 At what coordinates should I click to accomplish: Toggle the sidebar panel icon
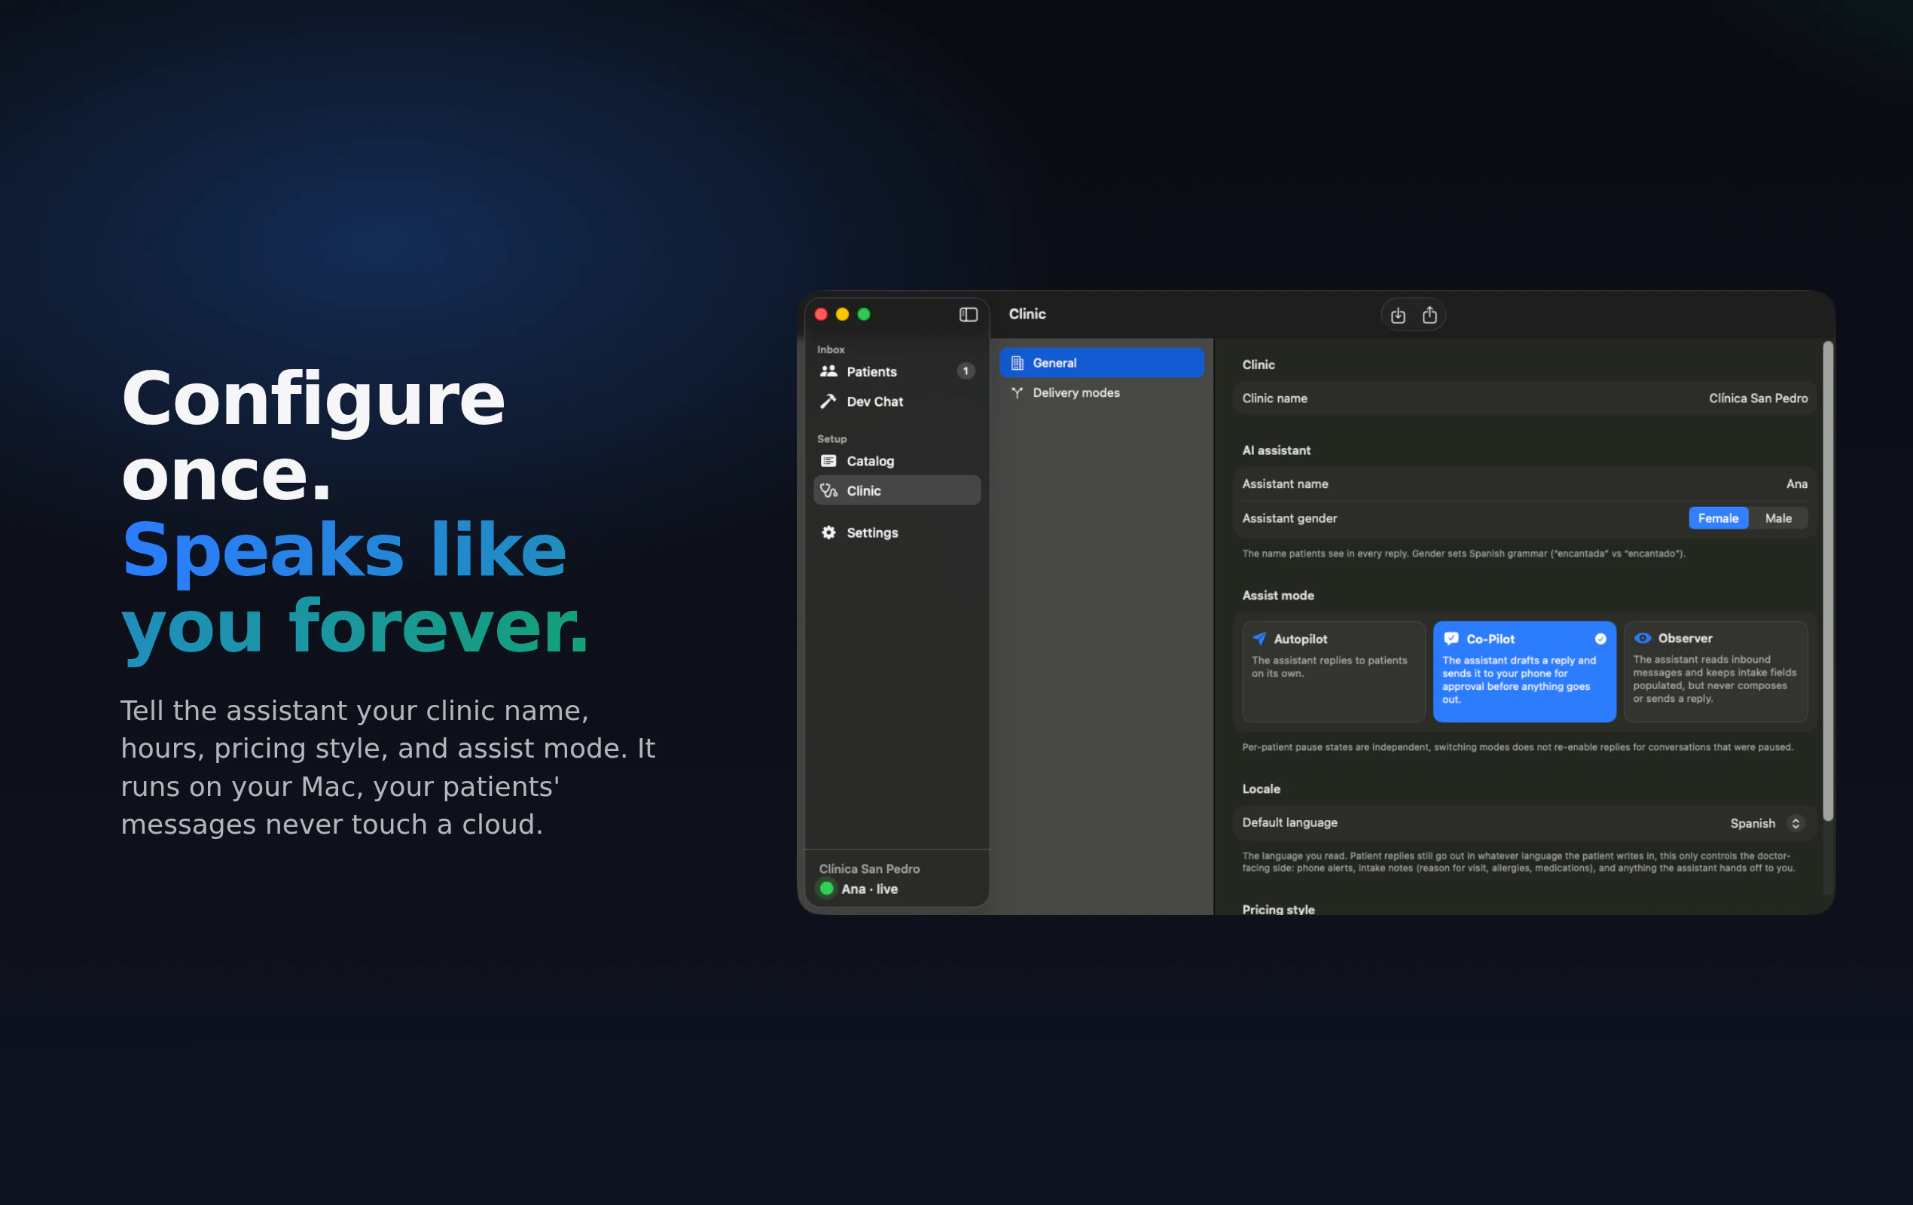(968, 315)
